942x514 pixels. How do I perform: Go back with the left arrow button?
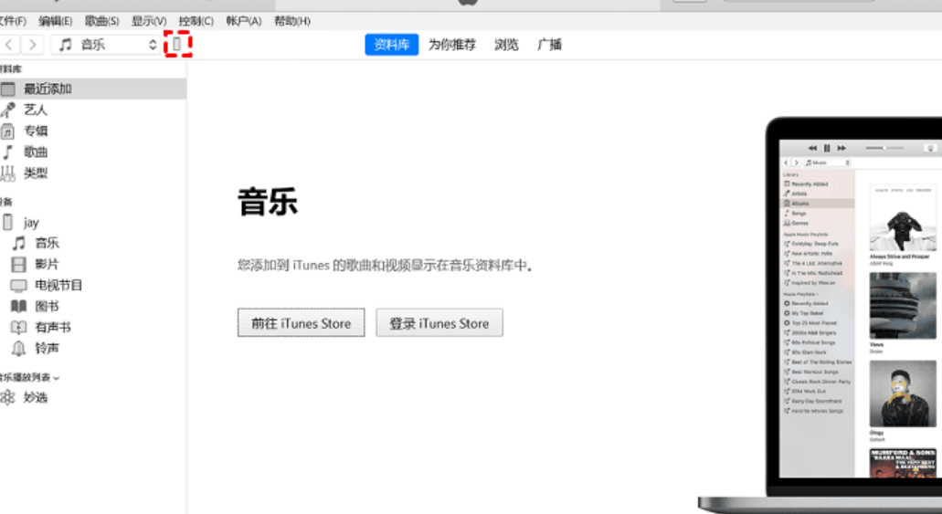click(x=9, y=45)
